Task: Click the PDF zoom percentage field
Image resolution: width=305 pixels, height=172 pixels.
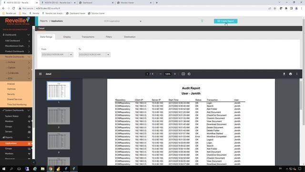Action: click(x=168, y=74)
